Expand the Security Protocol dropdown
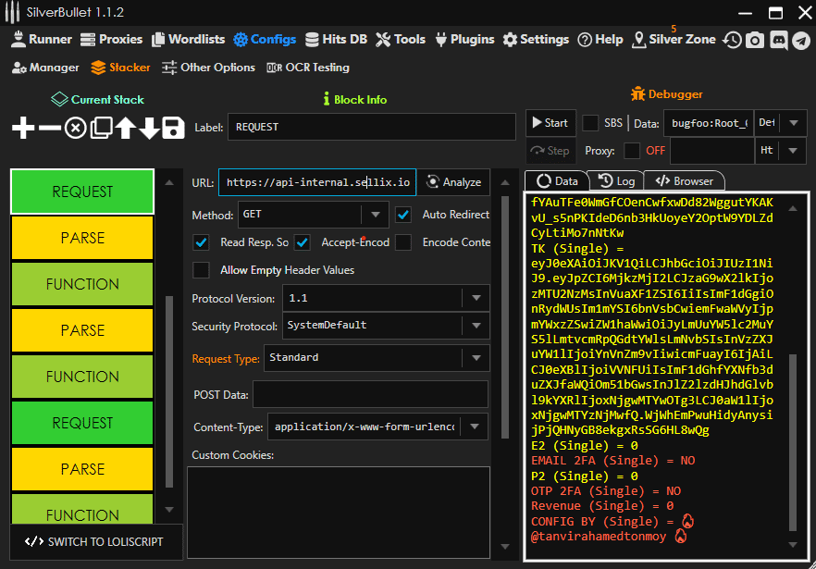This screenshot has height=569, width=816. click(476, 326)
